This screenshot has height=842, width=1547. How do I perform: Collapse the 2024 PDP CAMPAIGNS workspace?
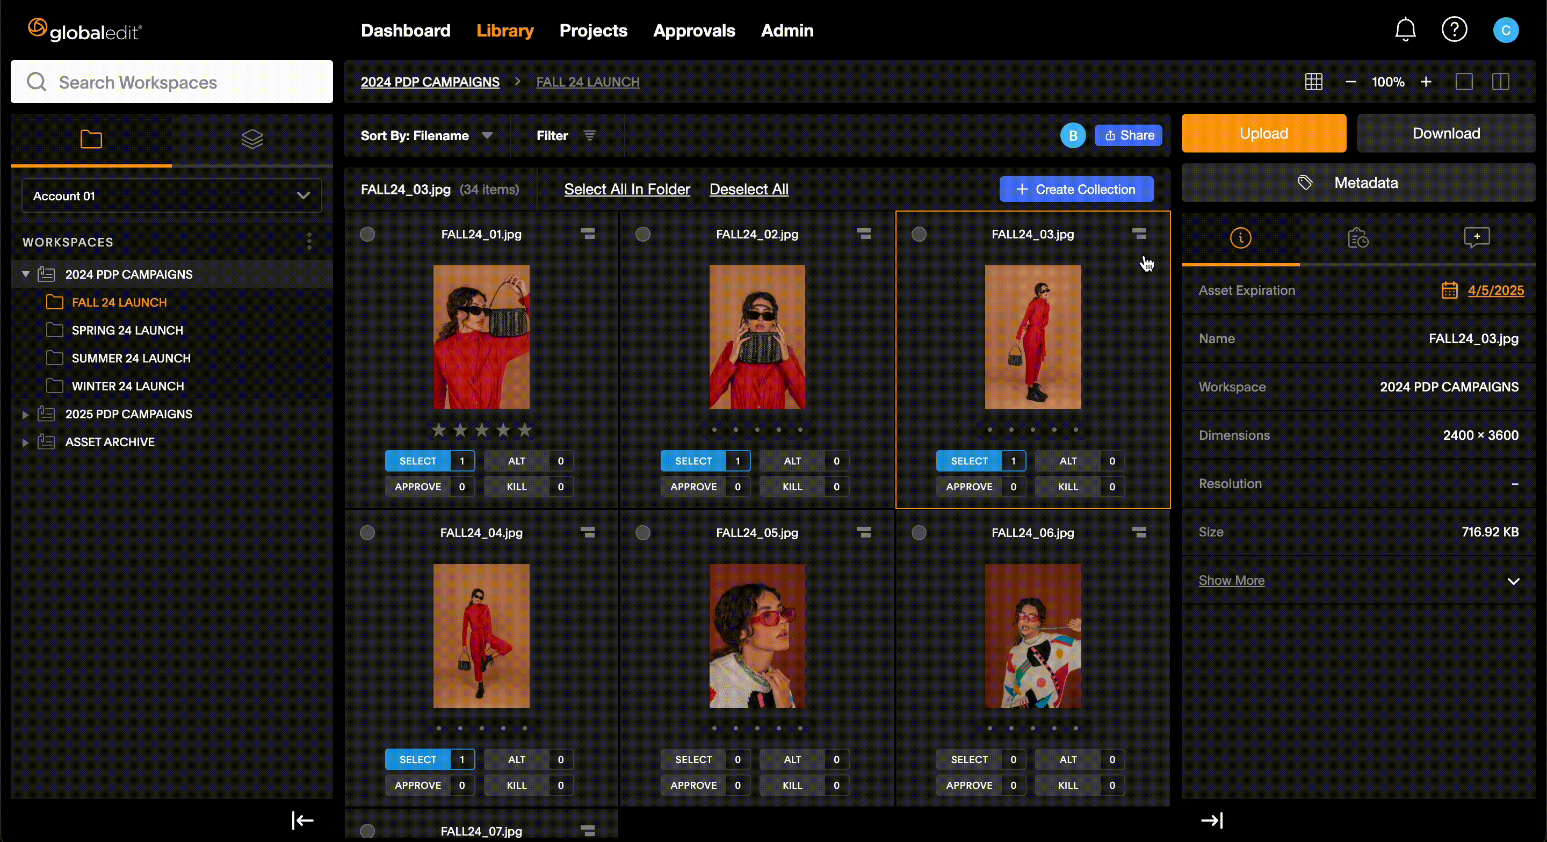click(26, 274)
